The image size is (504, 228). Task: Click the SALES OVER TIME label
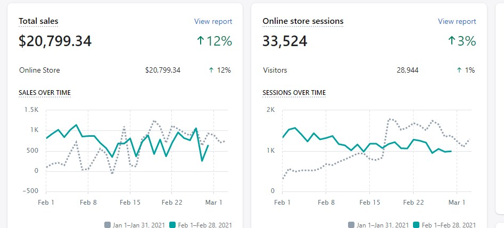[x=45, y=93]
